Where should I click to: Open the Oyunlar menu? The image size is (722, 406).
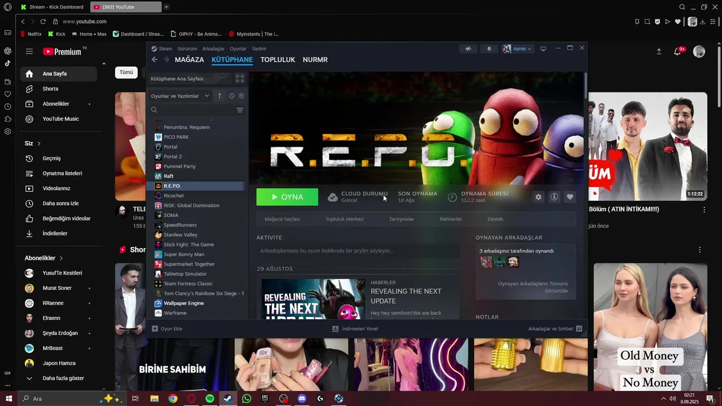[x=238, y=48]
